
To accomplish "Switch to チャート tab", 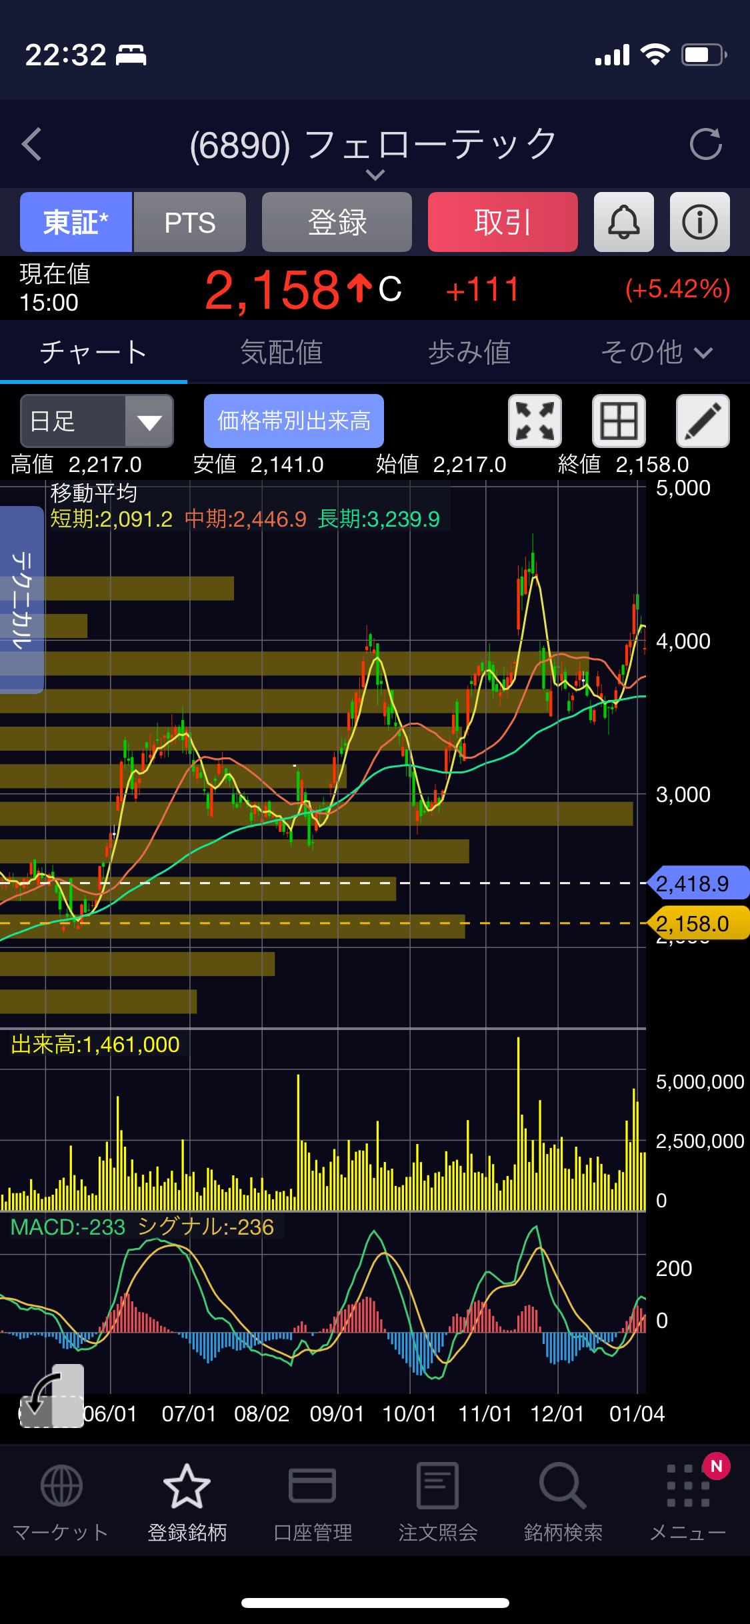I will pyautogui.click(x=93, y=352).
